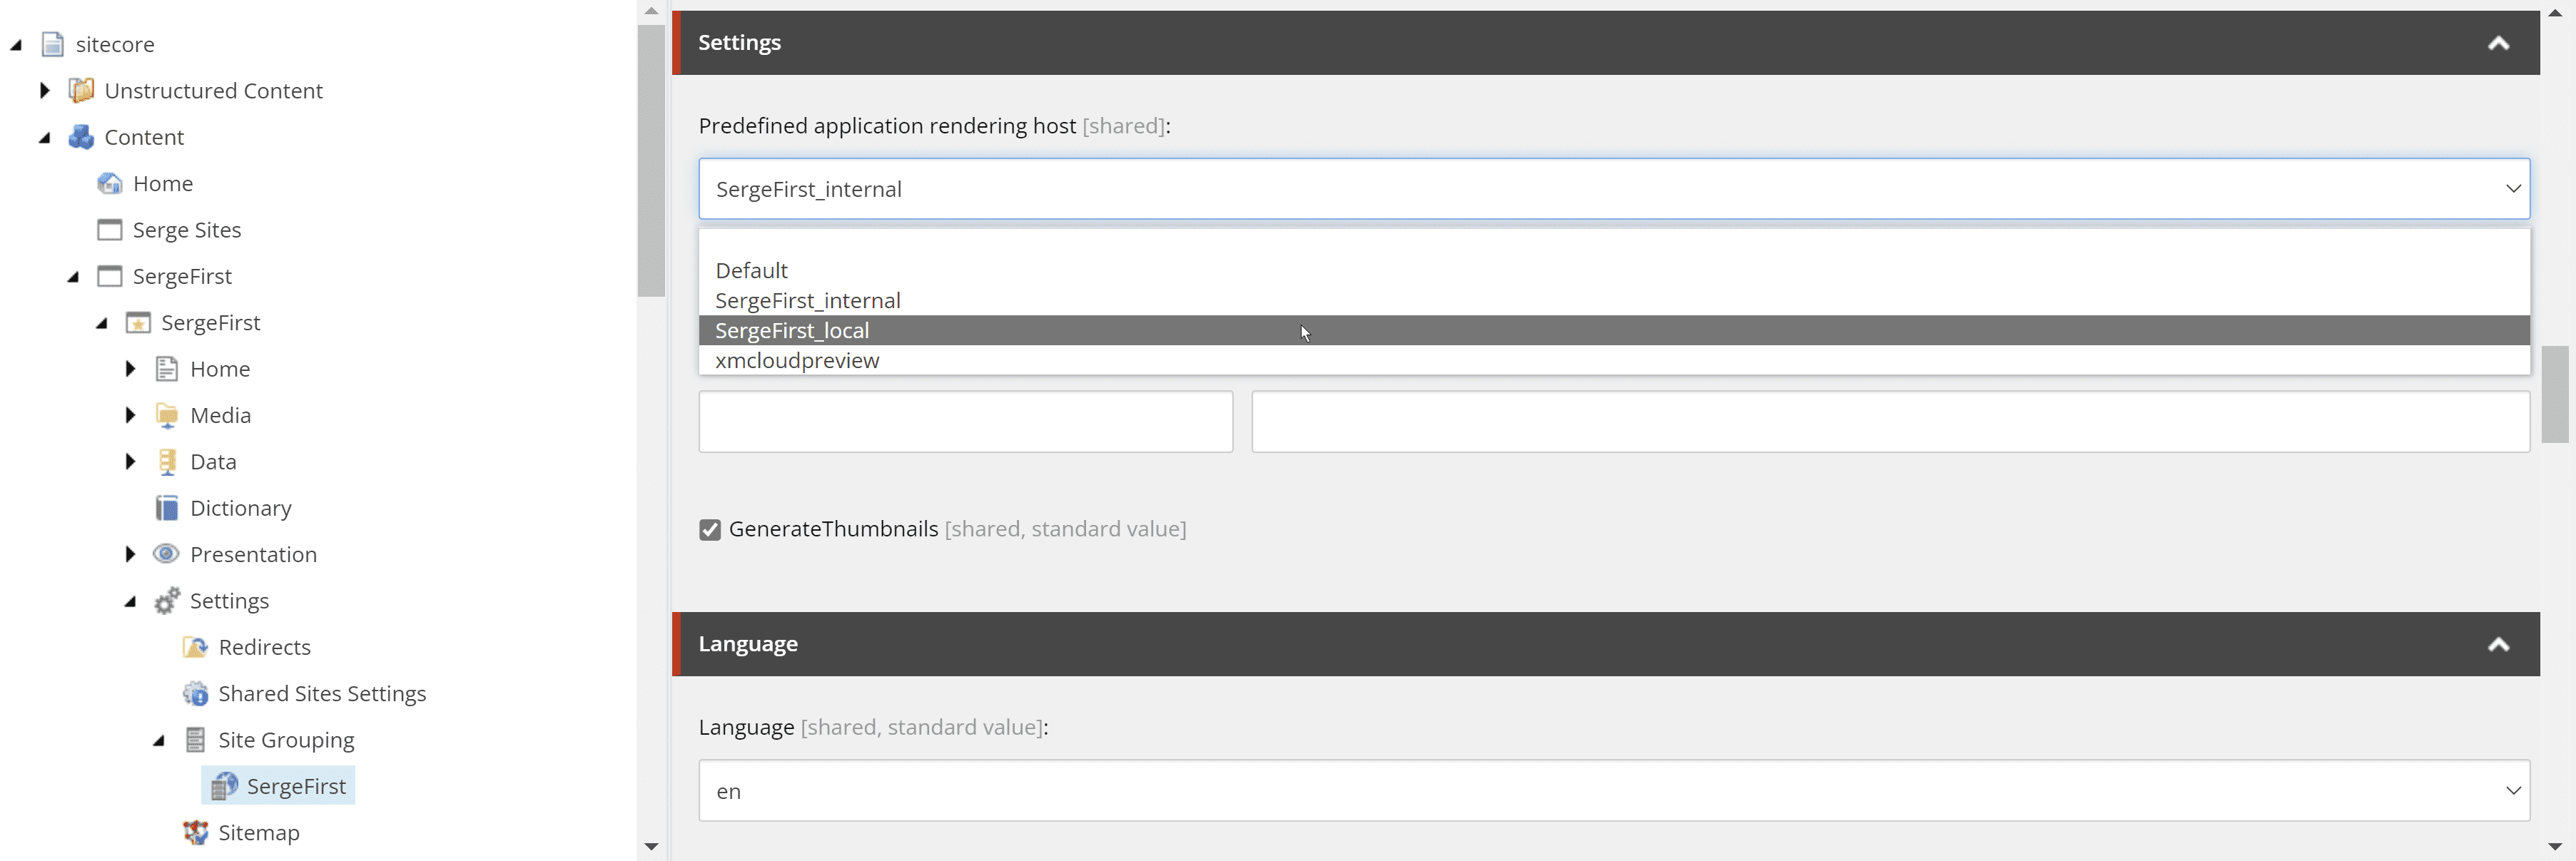The height and width of the screenshot is (861, 2576).
Task: Click the Site Grouping icon
Action: click(195, 740)
